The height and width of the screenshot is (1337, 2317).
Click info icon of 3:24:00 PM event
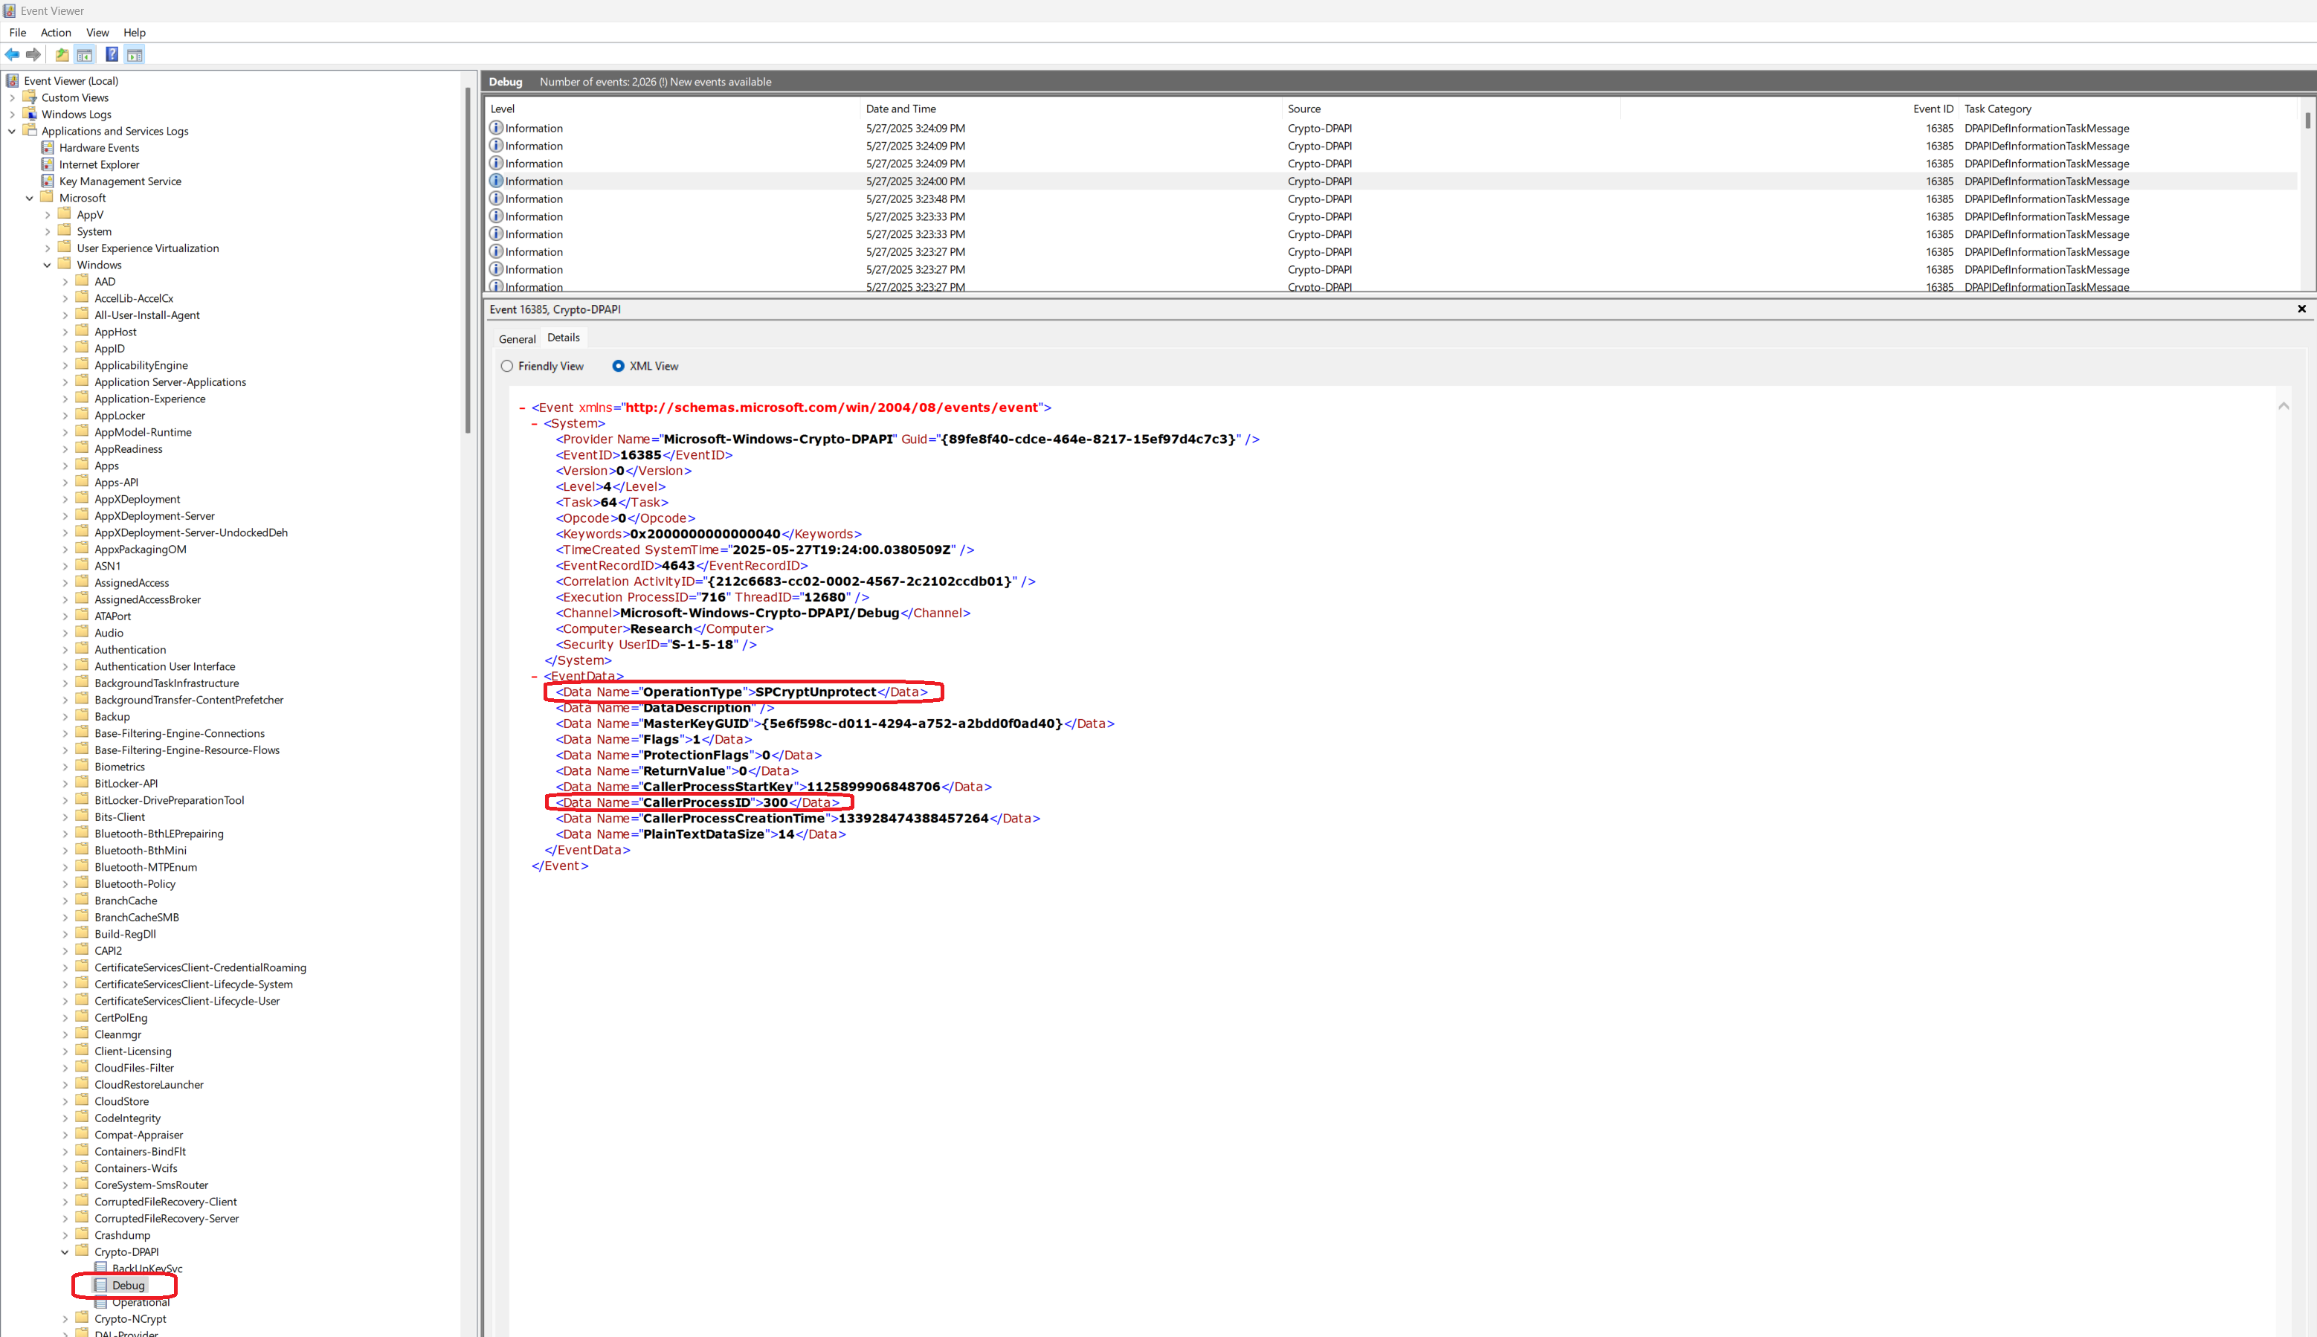click(x=496, y=181)
